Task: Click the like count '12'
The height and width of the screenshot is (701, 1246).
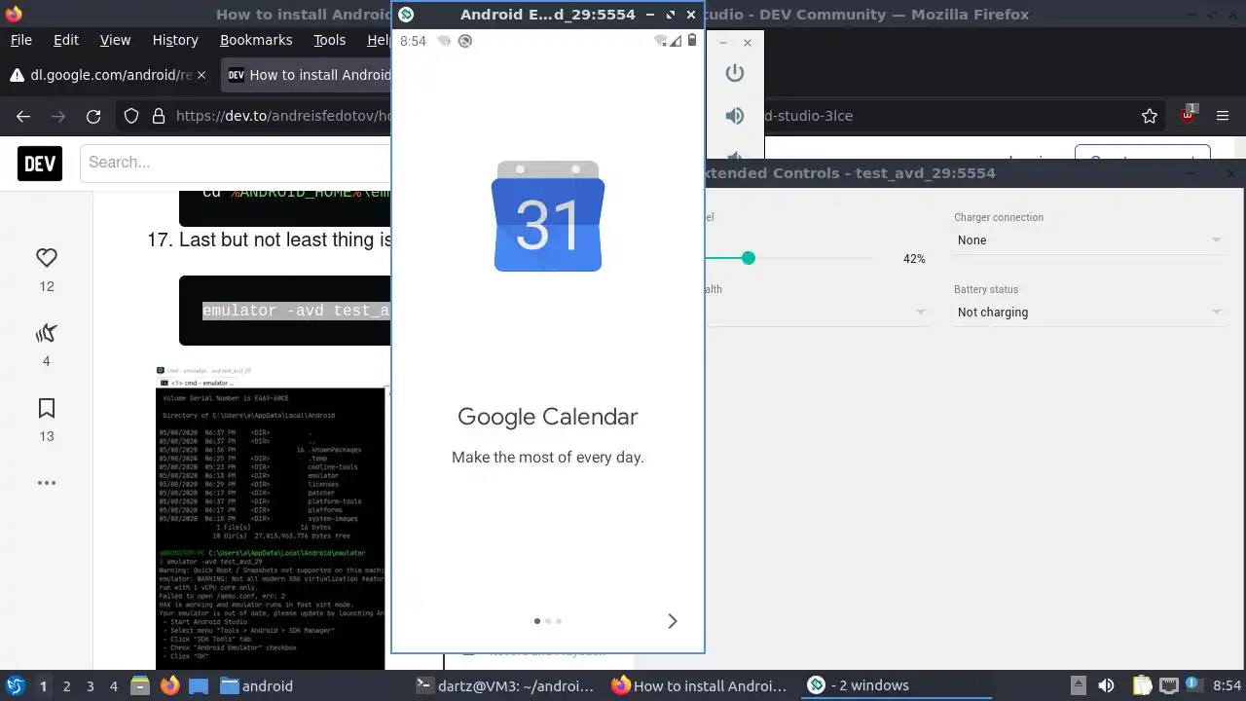Action: (x=47, y=286)
